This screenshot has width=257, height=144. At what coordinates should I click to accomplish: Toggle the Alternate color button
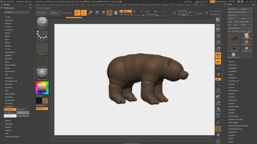42,108
